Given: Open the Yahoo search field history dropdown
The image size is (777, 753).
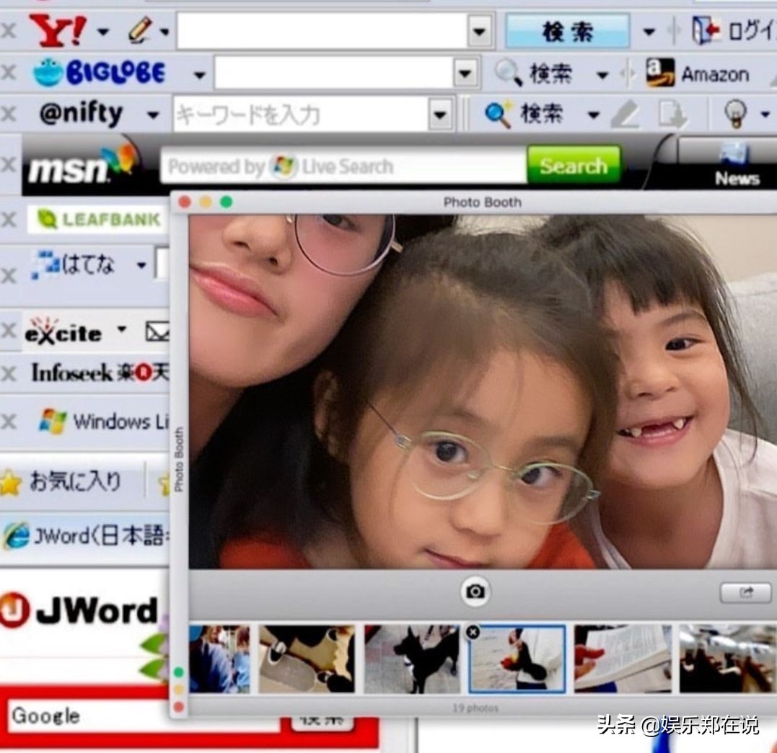Looking at the screenshot, I should pyautogui.click(x=479, y=32).
